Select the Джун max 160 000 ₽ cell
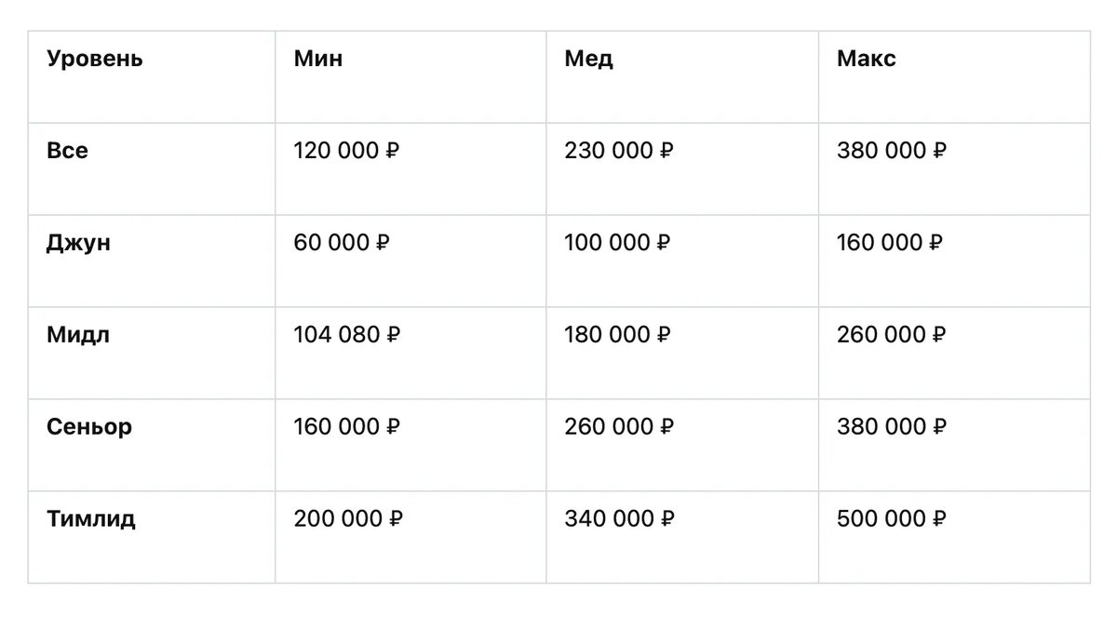Viewport: 1117px width, 617px height. [x=890, y=243]
